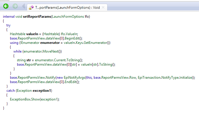Click the 'internal' keyword
The width and height of the screenshot is (199, 115).
9,17
